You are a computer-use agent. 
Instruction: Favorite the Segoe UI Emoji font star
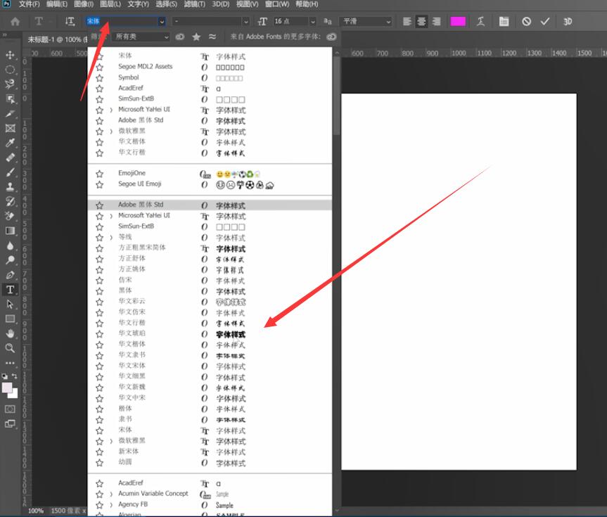(99, 184)
